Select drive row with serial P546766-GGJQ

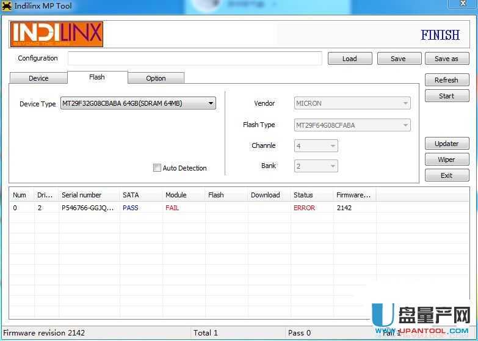click(x=87, y=208)
